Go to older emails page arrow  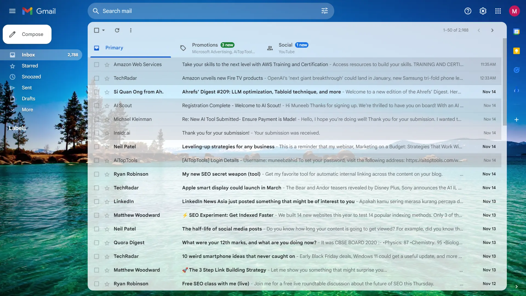(x=492, y=30)
